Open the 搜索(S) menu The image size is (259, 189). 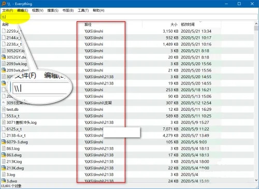[x=53, y=10]
